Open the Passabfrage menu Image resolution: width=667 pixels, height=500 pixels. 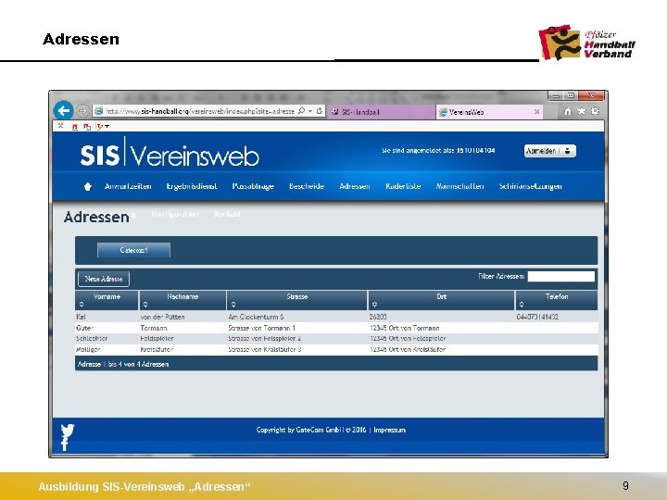pos(253,186)
